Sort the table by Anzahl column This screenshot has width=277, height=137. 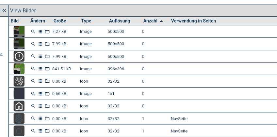(150, 21)
